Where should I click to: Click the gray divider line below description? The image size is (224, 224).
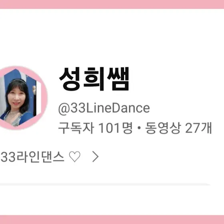[105, 184]
